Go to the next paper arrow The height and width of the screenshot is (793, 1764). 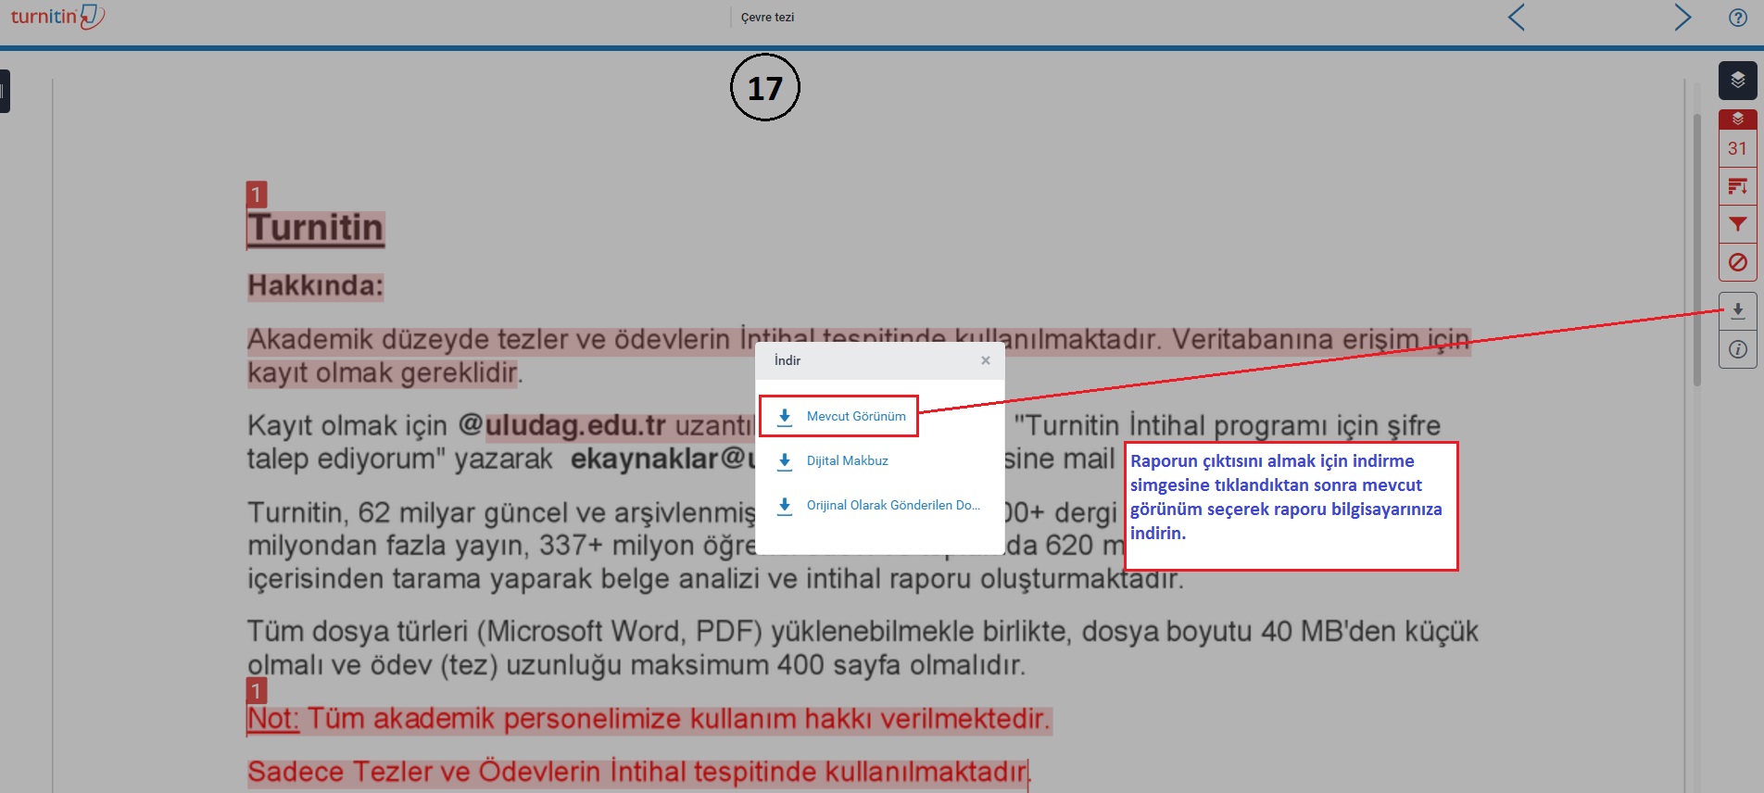click(1682, 17)
